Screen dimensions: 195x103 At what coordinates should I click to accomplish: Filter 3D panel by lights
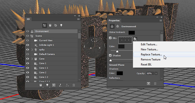61,25
